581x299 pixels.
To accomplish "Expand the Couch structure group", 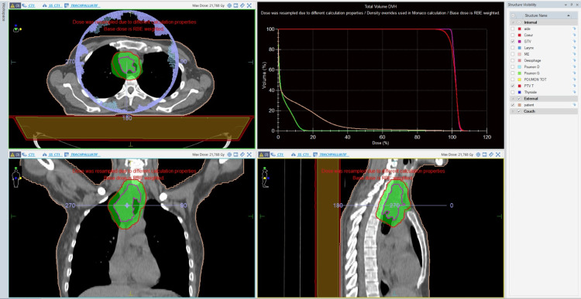I will 513,111.
